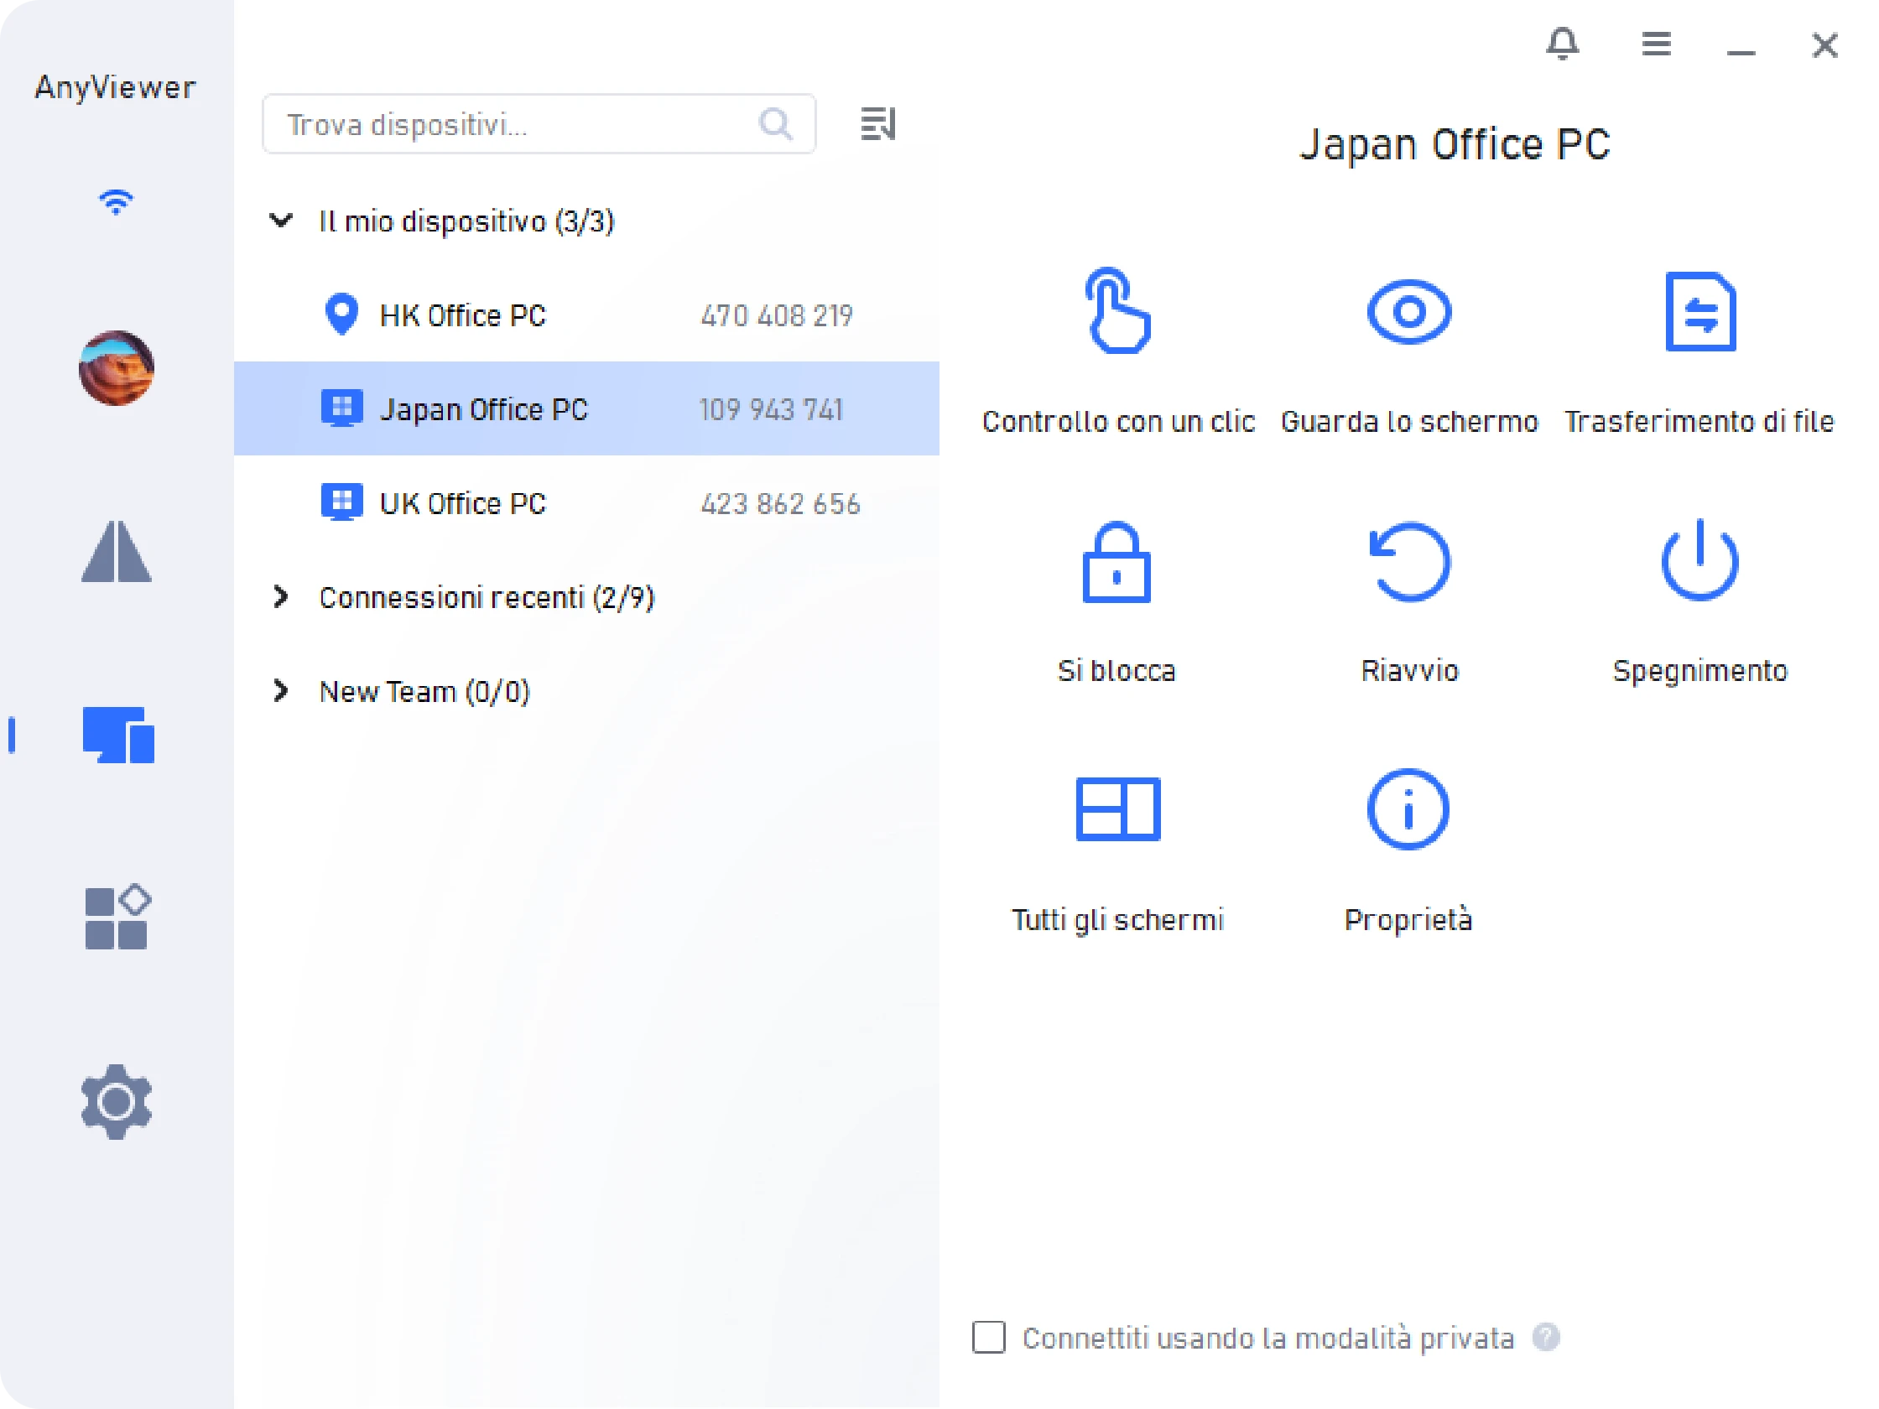Collapse Il mio dispositivo group
This screenshot has width=1879, height=1409.
tap(281, 221)
